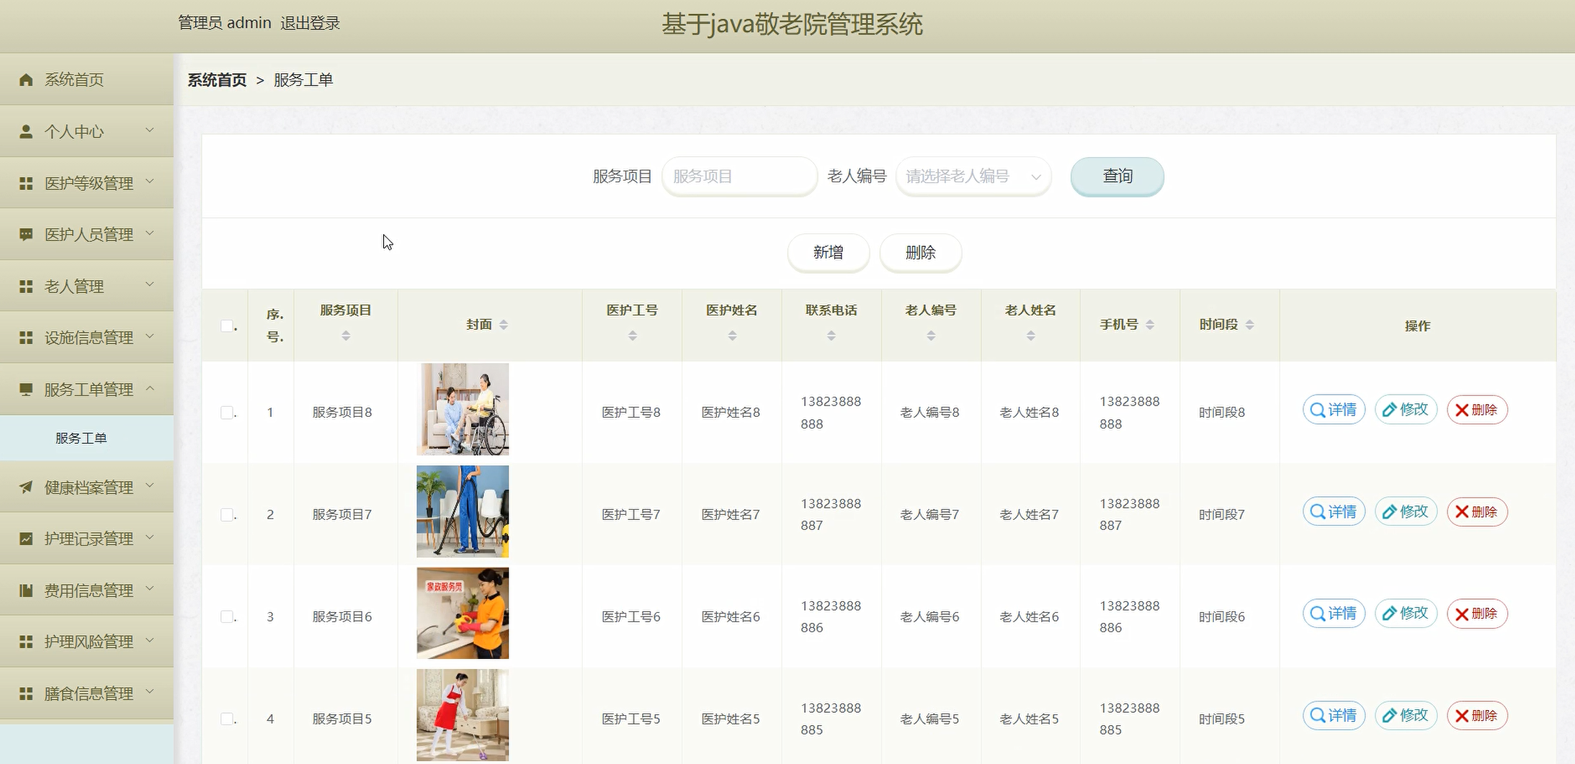Collapse the 服务工单管理 sidebar section
The image size is (1575, 764).
[x=87, y=389]
